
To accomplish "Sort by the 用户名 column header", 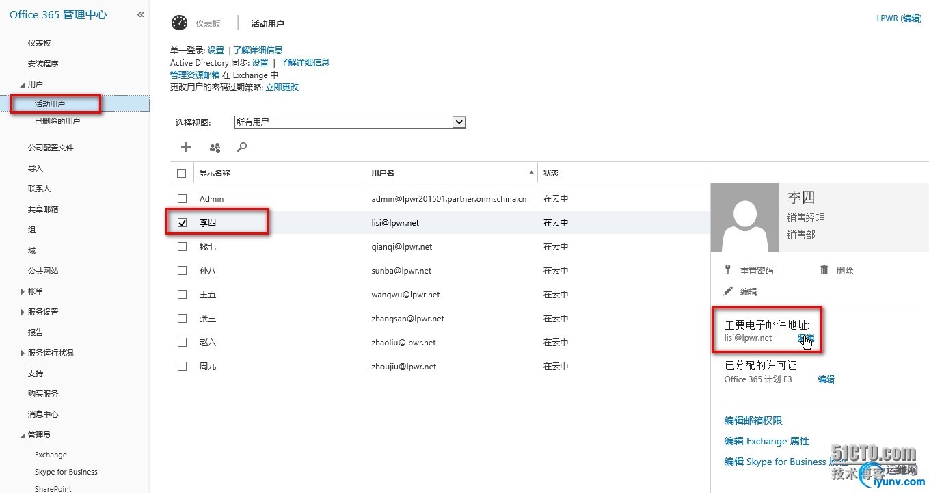I will (452, 173).
